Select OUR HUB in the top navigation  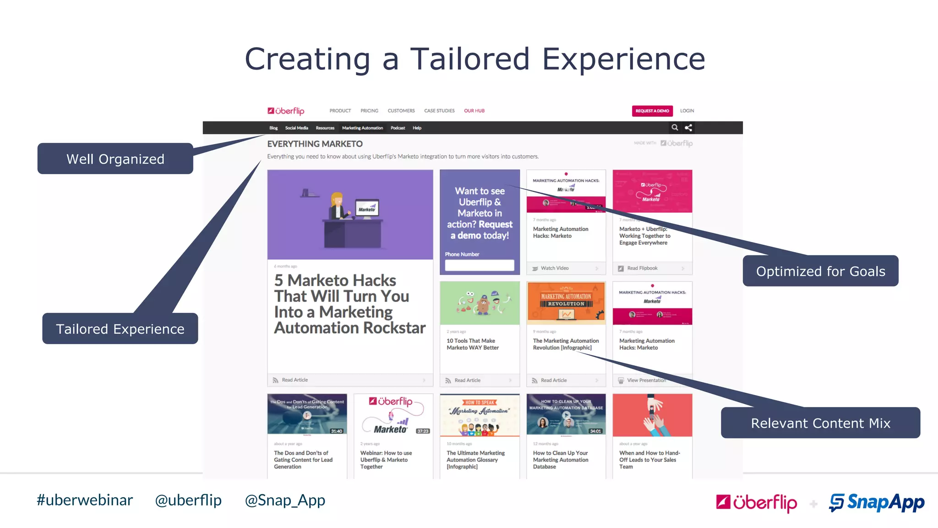474,111
